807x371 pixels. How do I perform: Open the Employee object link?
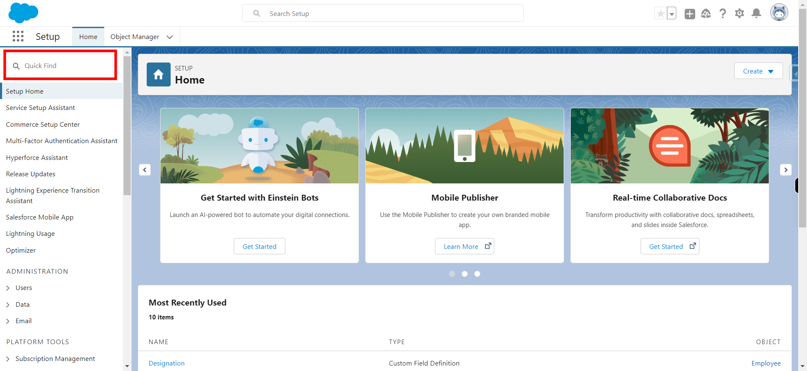pos(766,363)
